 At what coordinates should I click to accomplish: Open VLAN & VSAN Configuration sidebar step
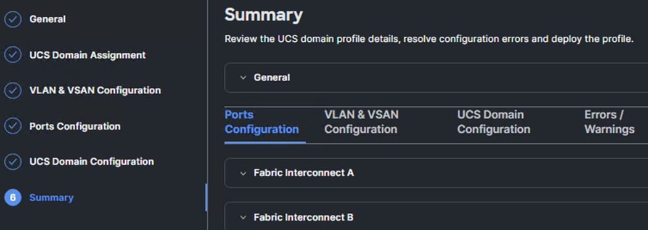(95, 90)
